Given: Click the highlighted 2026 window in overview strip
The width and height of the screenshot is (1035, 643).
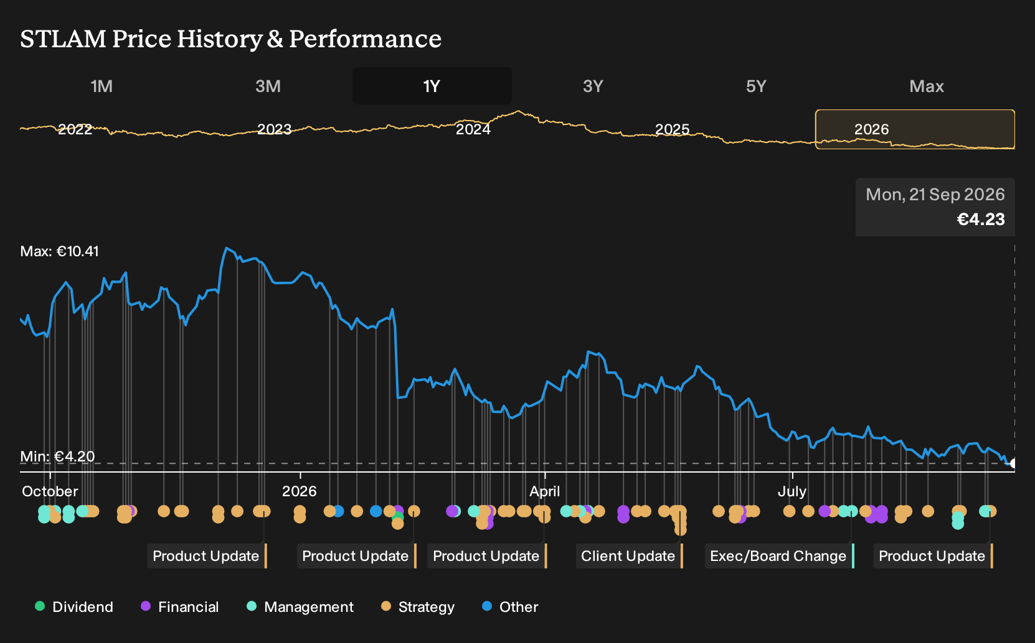Looking at the screenshot, I should (x=915, y=129).
